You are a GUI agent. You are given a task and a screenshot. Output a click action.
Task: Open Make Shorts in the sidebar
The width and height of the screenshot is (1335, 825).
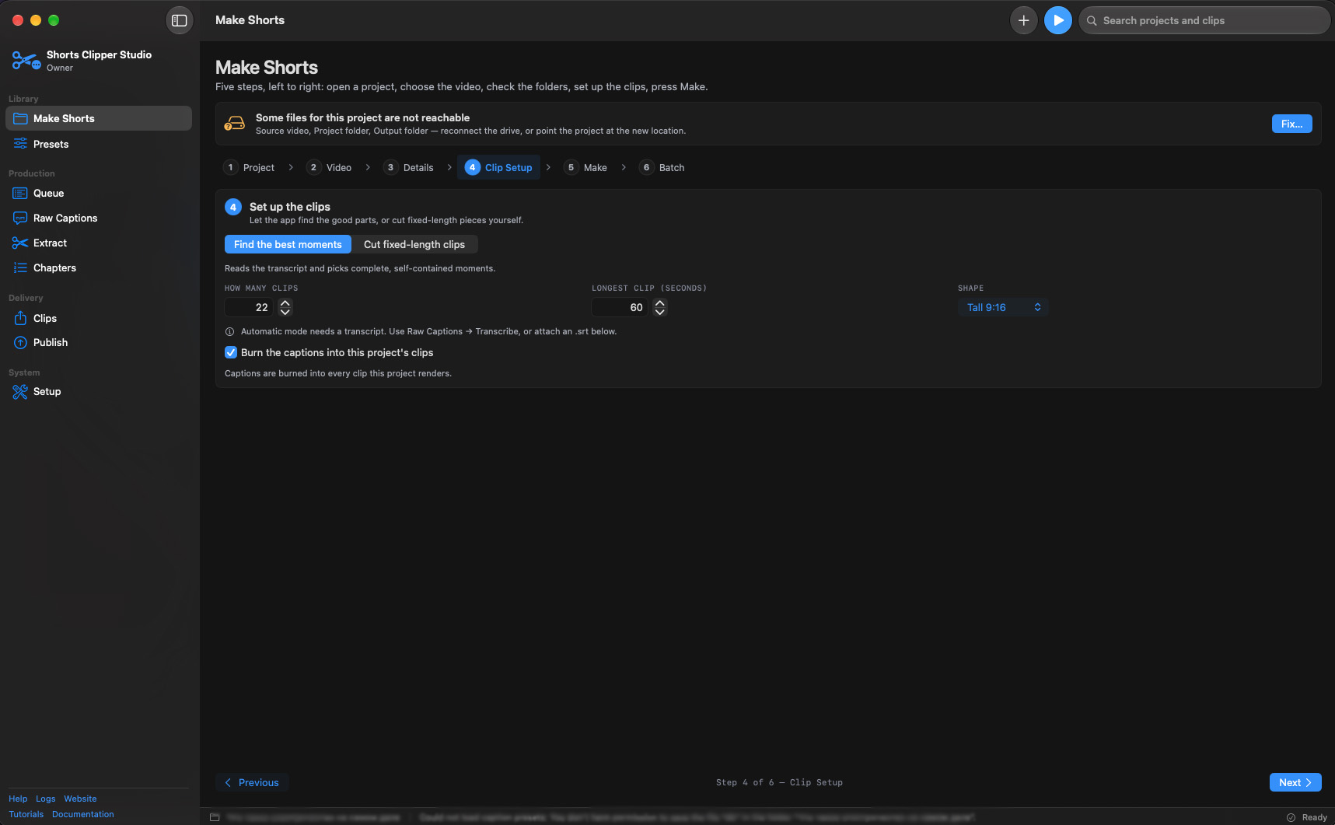point(99,118)
